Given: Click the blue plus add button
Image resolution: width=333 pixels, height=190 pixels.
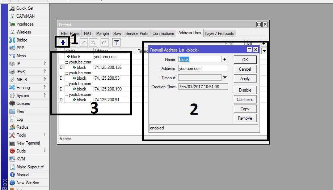Looking at the screenshot, I should (63, 43).
